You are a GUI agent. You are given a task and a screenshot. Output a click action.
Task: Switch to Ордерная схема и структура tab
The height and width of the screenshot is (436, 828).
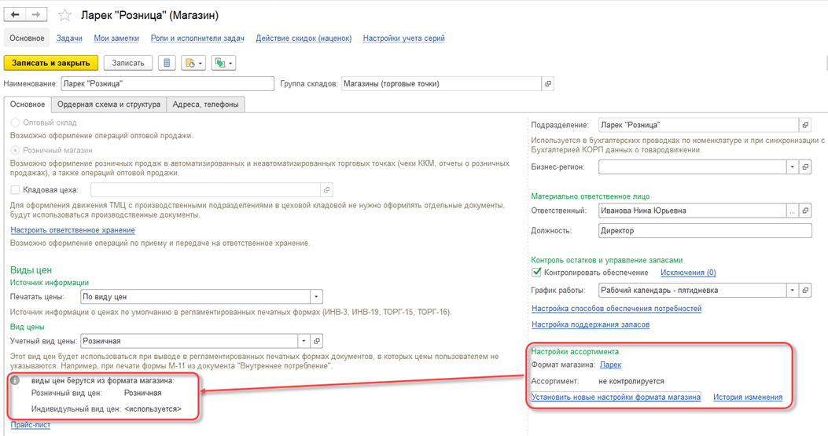pyautogui.click(x=109, y=104)
